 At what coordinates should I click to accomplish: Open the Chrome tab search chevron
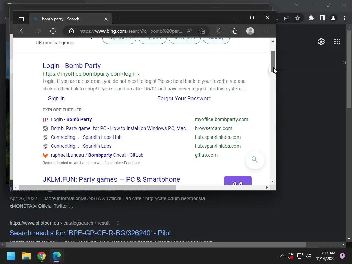[297, 5]
